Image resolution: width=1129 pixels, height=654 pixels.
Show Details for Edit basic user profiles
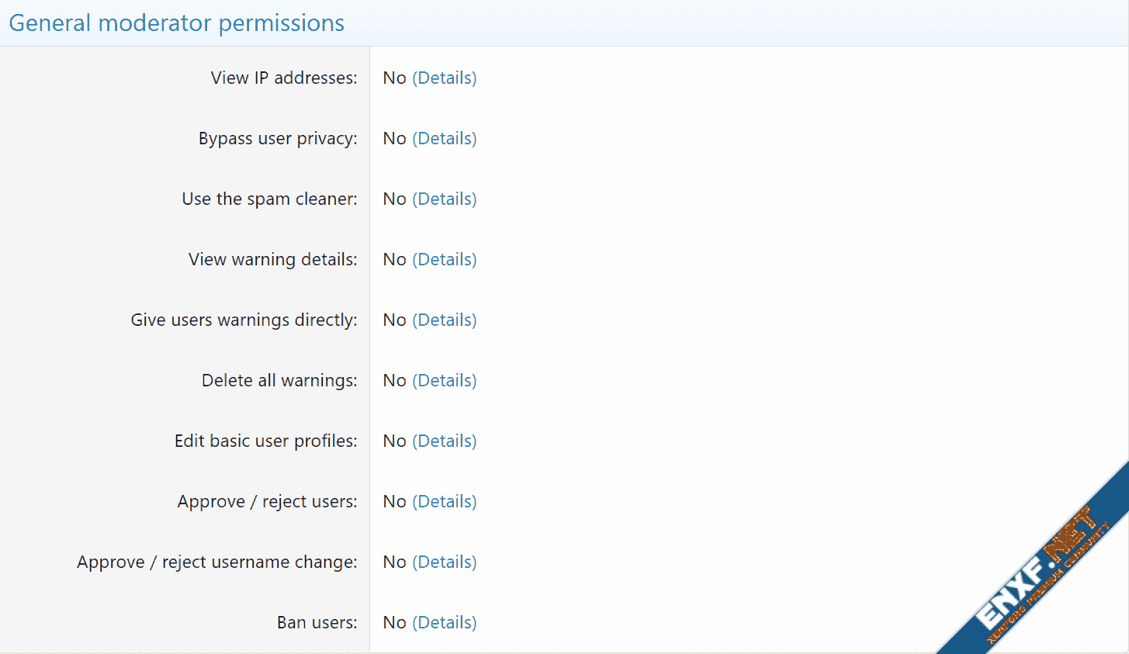[x=444, y=441]
